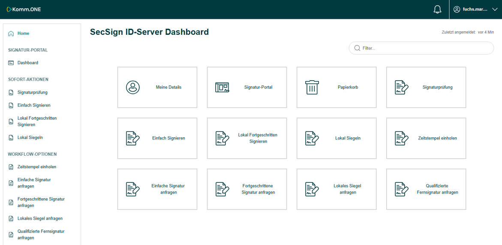Open Einfache Signatur anfragen sidebar link
This screenshot has height=245, width=502.
coord(34,183)
